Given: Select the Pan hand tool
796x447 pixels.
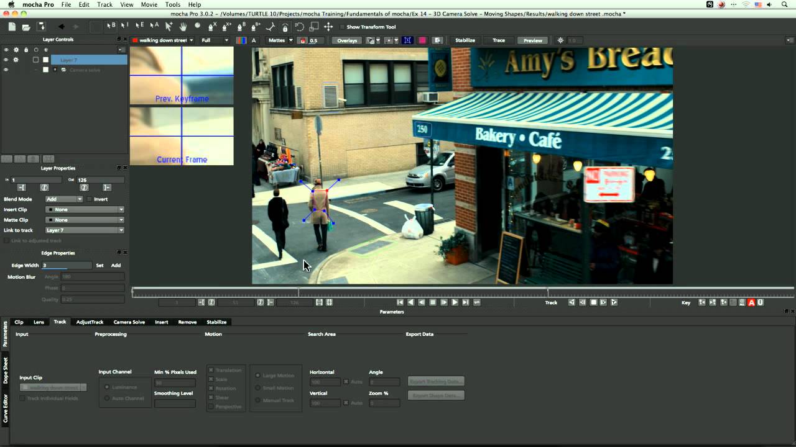Looking at the screenshot, I should point(183,27).
